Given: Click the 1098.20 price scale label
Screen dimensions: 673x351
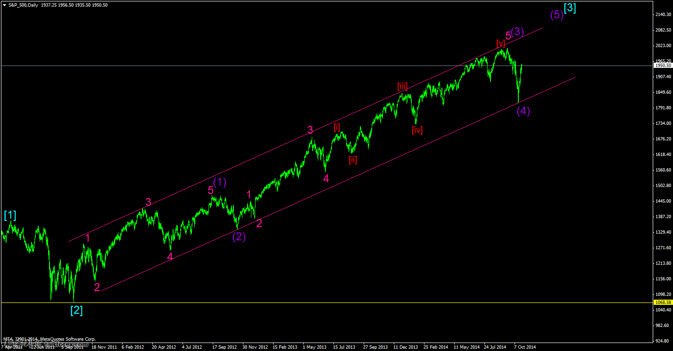Looking at the screenshot, I should [x=662, y=294].
